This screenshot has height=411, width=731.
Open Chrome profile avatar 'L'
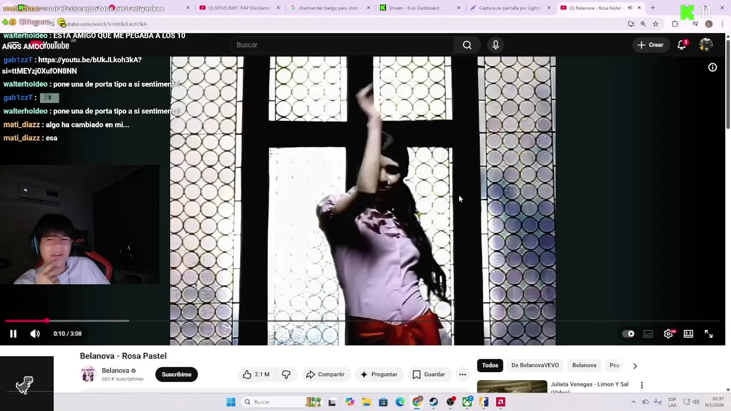tap(709, 24)
